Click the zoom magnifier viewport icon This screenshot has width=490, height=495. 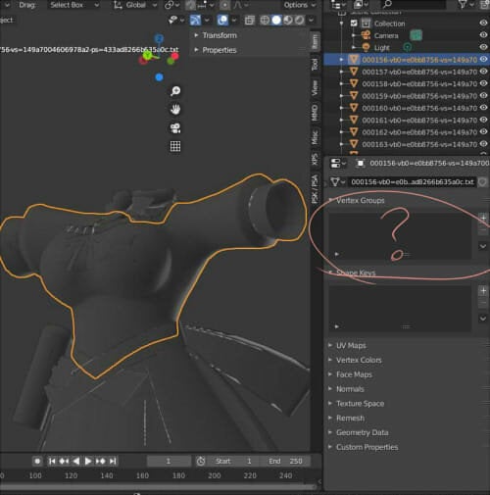[175, 91]
